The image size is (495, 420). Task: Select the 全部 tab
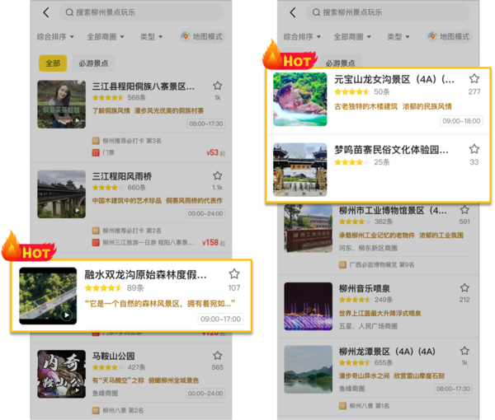[x=53, y=63]
